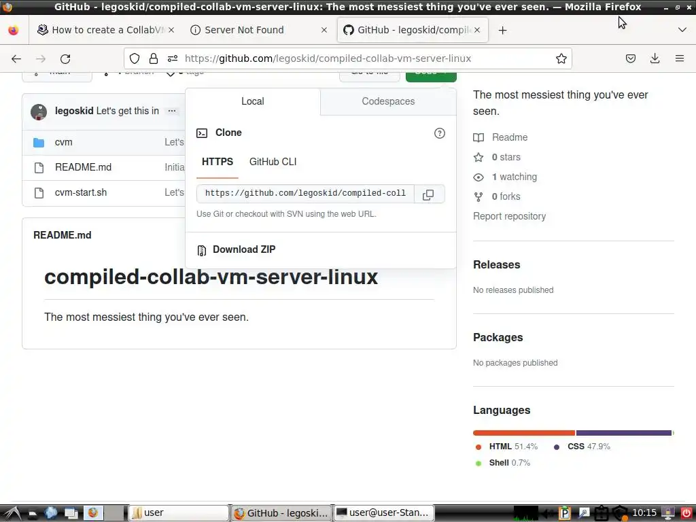This screenshot has width=696, height=522.
Task: Switch to the user file manager taskbar window
Action: coord(179,513)
